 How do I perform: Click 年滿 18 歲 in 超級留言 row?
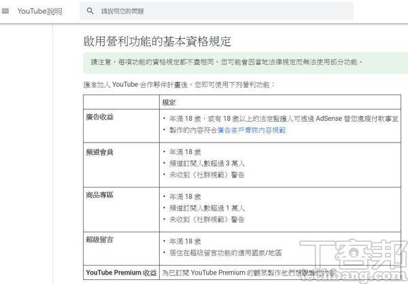coord(185,241)
